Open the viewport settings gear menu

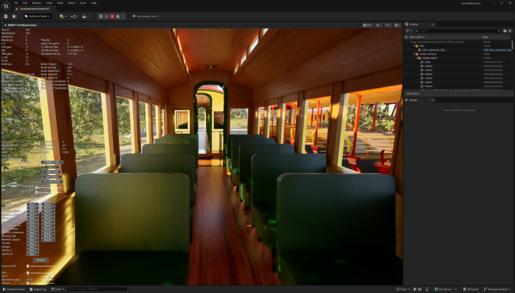[x=397, y=25]
